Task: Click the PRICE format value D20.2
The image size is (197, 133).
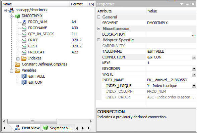Action: tap(76, 40)
